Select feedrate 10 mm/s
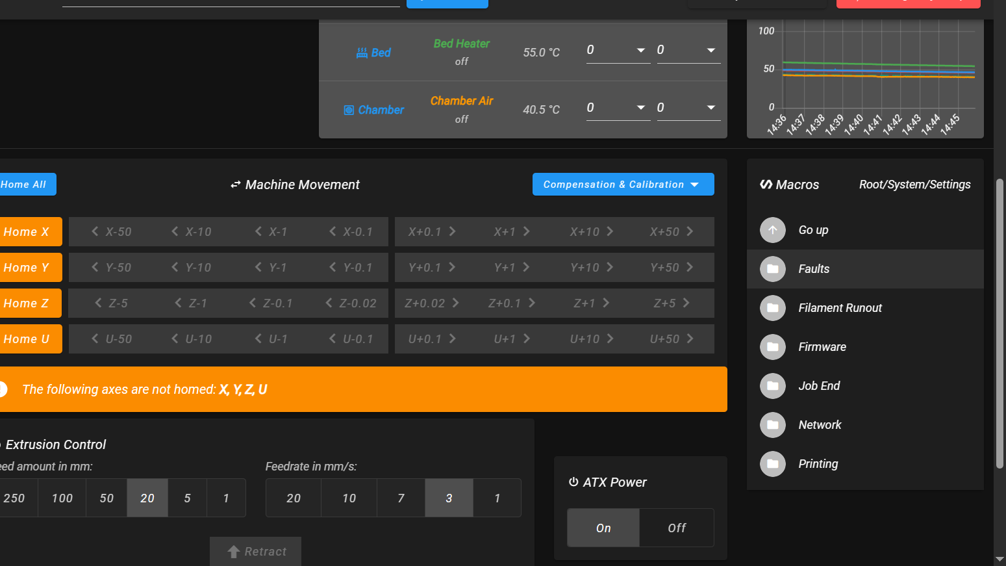The image size is (1006, 566). 349,498
